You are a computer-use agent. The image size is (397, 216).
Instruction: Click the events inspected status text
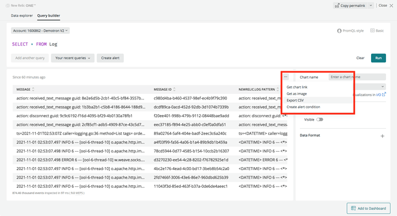pyautogui.click(x=48, y=193)
